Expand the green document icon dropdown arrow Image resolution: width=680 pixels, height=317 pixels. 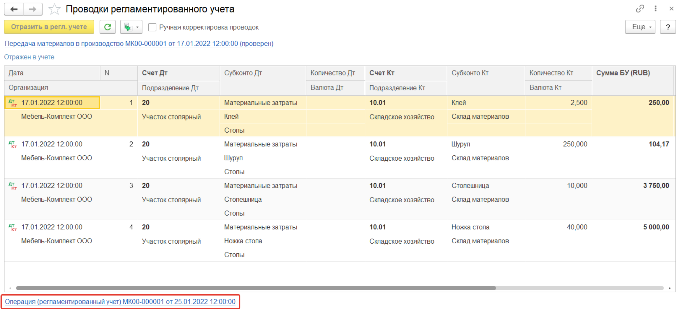click(137, 27)
